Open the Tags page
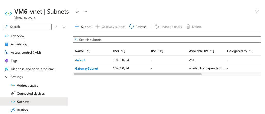 coord(14,61)
